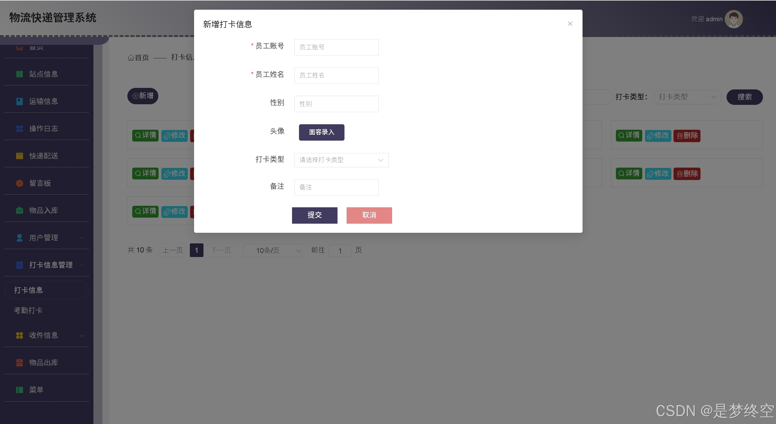The image size is (776, 424).
Task: Open 运输信息 via its truck icon
Action: click(19, 101)
